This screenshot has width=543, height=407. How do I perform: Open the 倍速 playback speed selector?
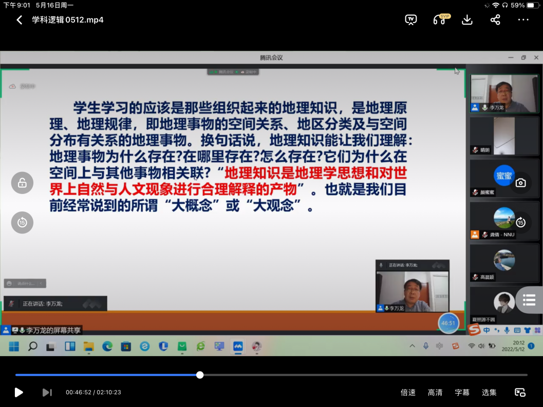tap(408, 393)
